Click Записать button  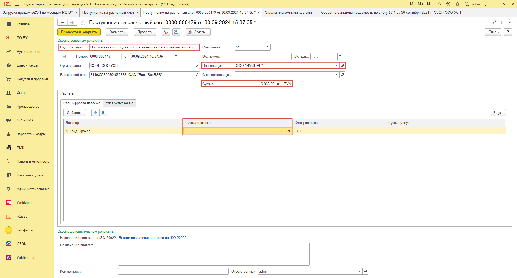117,32
